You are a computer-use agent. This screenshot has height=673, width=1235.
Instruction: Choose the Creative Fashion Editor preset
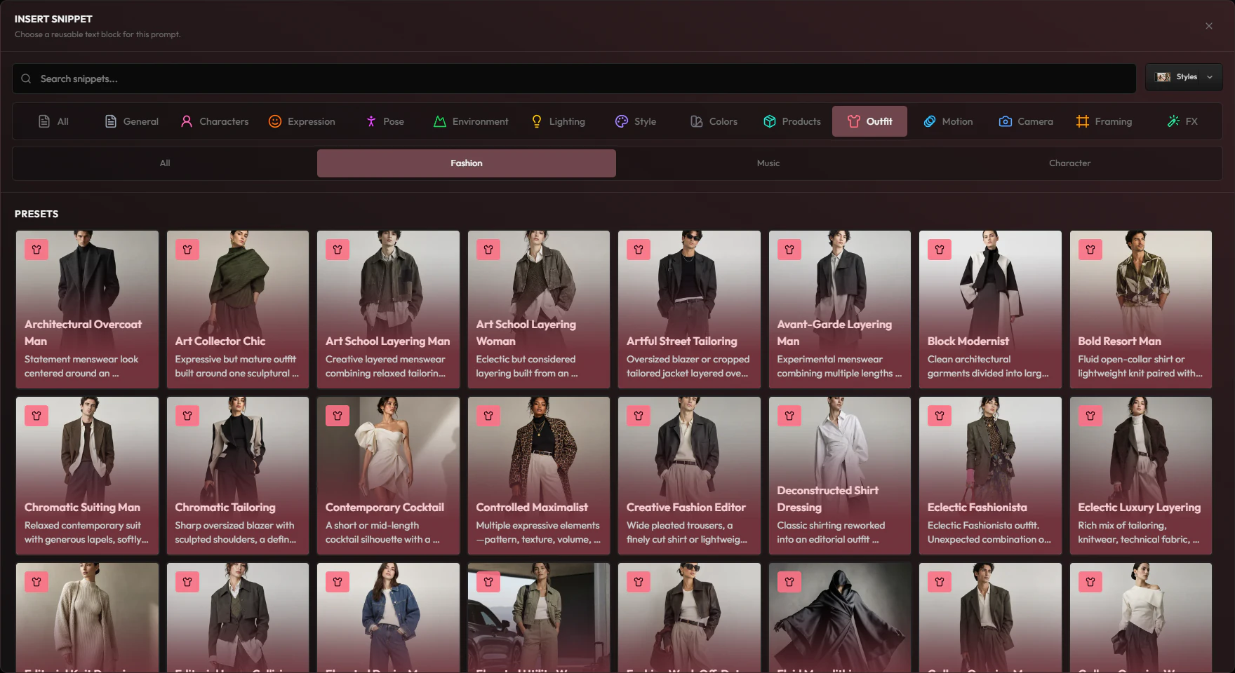(x=689, y=475)
